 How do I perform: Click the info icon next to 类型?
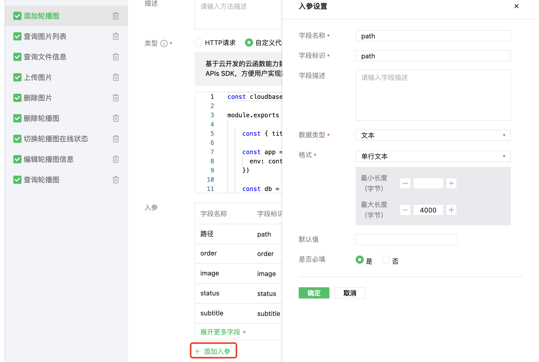point(164,44)
